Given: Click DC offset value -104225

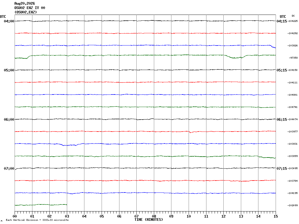Looking at the screenshot, I should coord(293,21).
